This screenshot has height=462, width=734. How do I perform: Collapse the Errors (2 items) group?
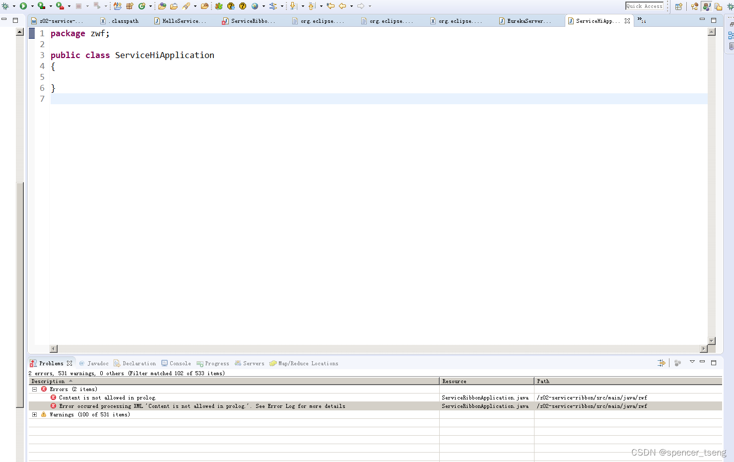[34, 389]
